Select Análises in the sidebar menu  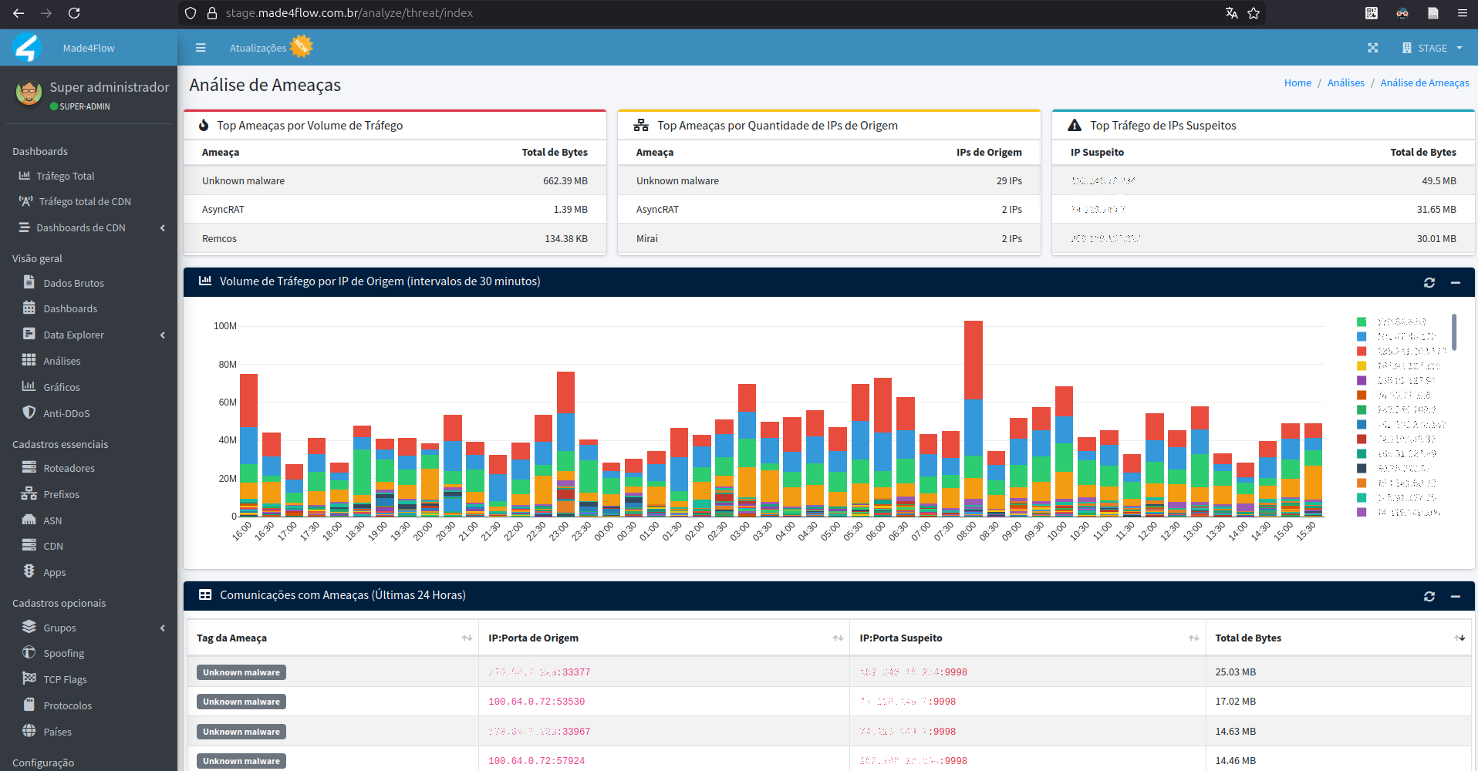pos(62,361)
